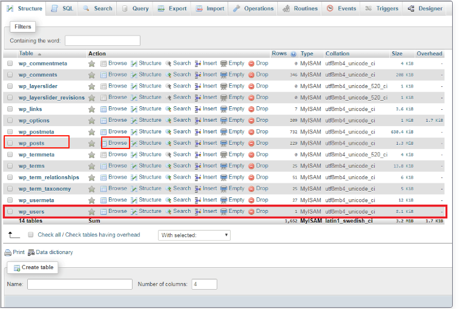
Task: Click the Empty icon for wp_options
Action: pos(224,121)
